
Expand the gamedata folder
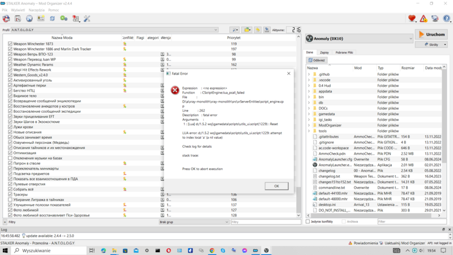tap(309, 114)
